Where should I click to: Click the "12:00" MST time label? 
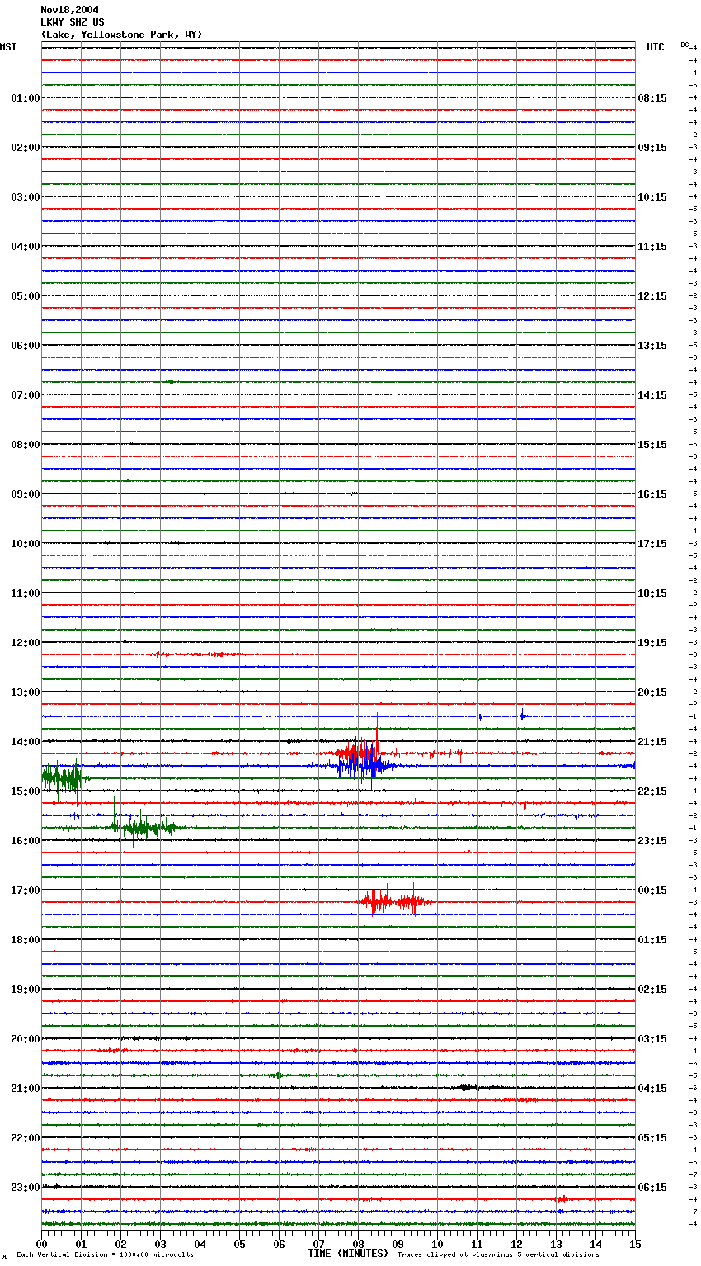(x=26, y=643)
